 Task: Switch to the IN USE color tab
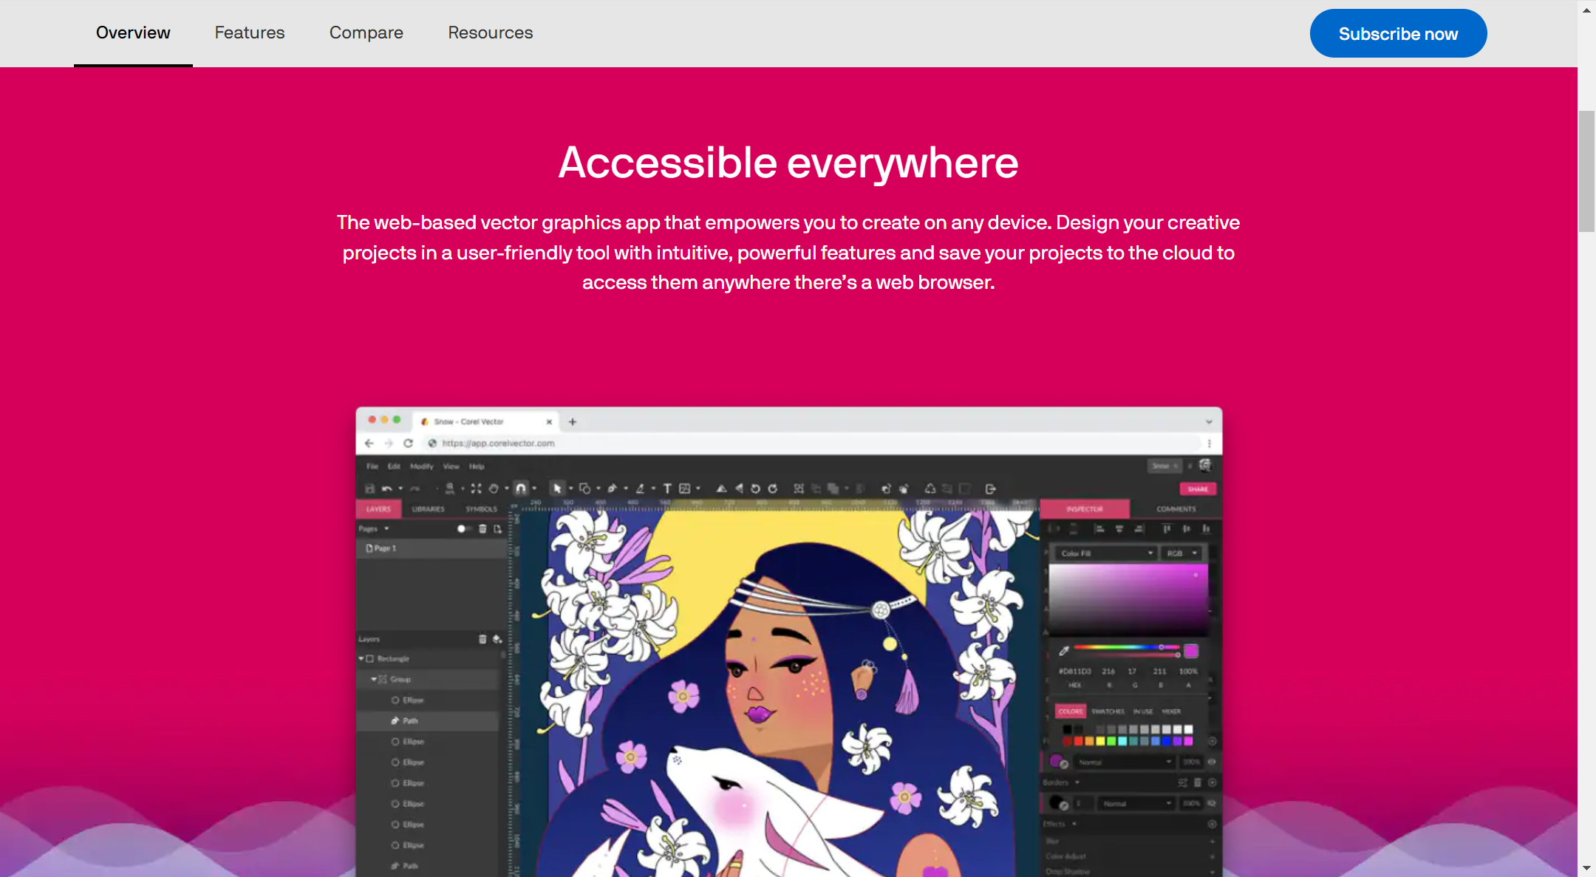click(1143, 712)
